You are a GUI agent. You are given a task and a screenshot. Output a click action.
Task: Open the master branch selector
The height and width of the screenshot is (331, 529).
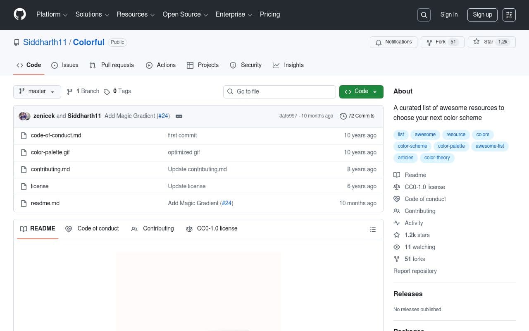click(x=37, y=91)
